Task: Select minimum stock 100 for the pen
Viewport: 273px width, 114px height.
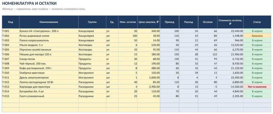Action: pyautogui.click(x=128, y=36)
